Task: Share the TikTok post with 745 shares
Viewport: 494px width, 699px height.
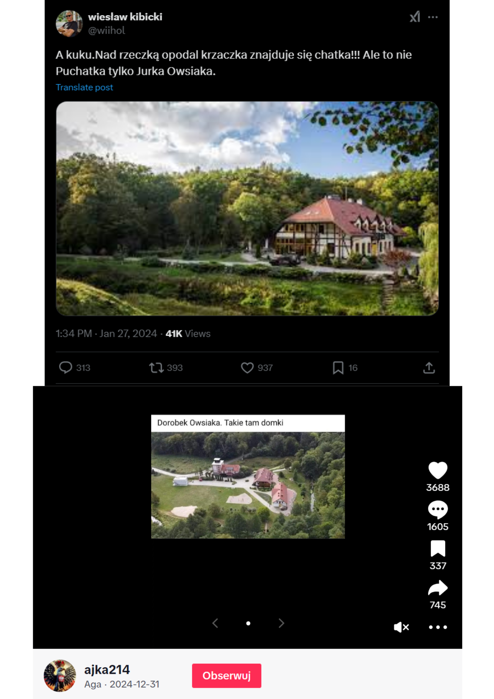Action: (438, 588)
